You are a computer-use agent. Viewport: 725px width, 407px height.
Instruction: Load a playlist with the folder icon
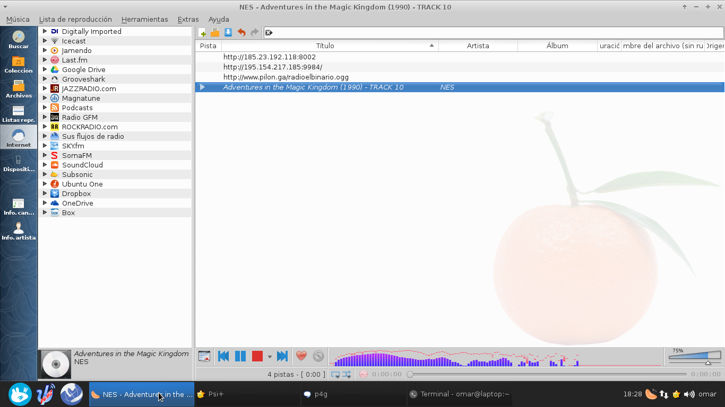[215, 32]
